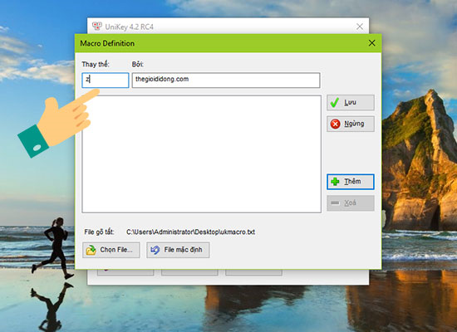
Task: Click the disabled Xoá button
Action: (x=351, y=203)
